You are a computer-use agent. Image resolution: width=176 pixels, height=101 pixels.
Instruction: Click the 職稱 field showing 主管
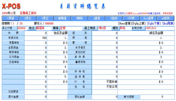(71, 28)
